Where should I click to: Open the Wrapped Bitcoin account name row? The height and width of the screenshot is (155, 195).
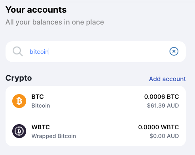coord(54,136)
